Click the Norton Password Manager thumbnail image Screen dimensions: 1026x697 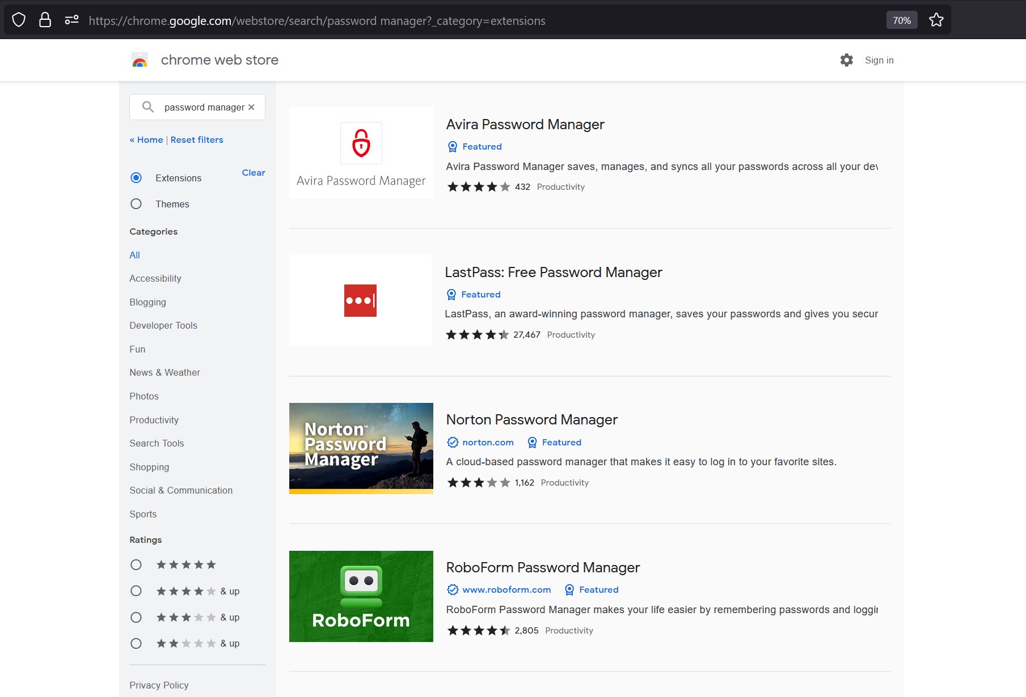tap(361, 448)
